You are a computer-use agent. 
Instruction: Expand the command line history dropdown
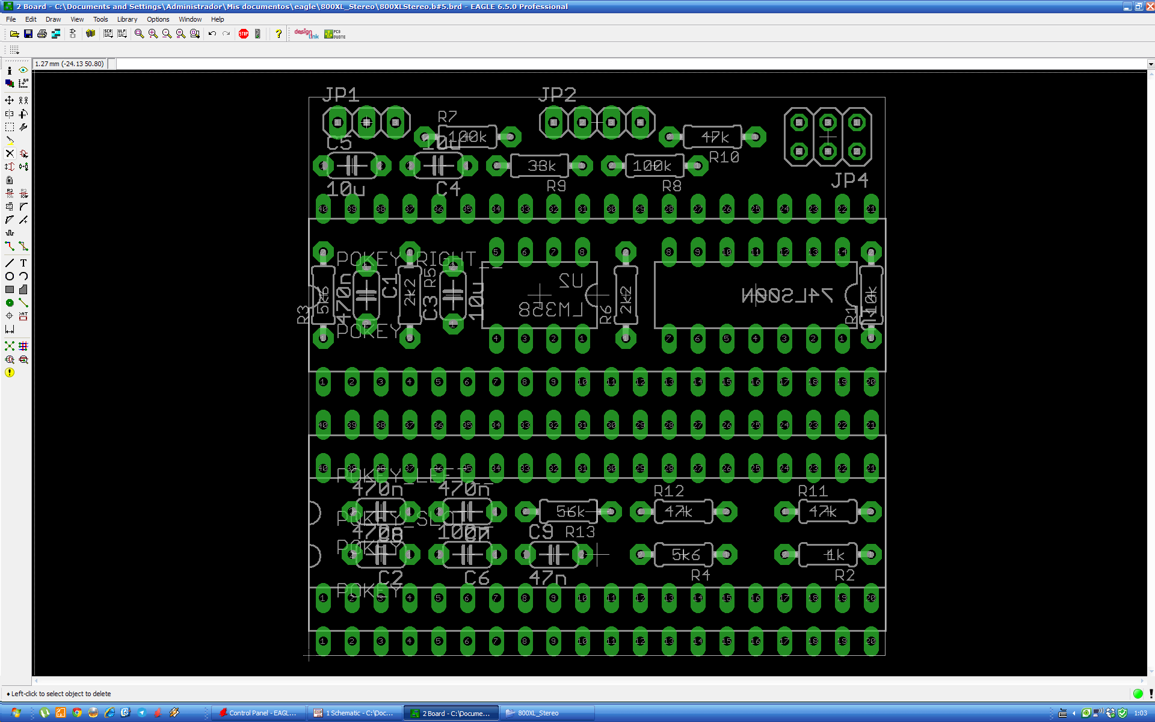pyautogui.click(x=1150, y=64)
